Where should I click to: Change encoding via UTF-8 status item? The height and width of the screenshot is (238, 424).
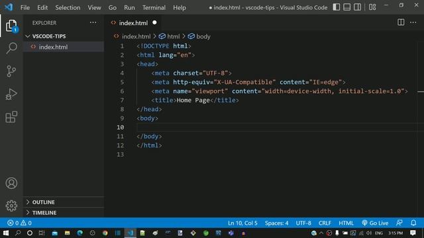[x=303, y=223]
